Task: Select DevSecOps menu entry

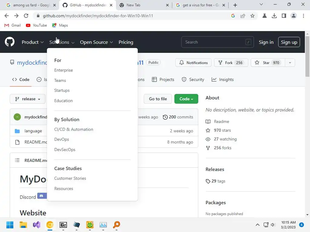Action: (x=65, y=150)
